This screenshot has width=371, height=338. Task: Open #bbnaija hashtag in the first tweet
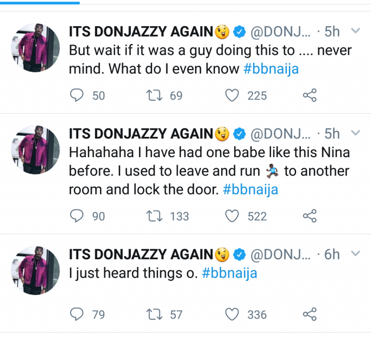click(x=271, y=69)
